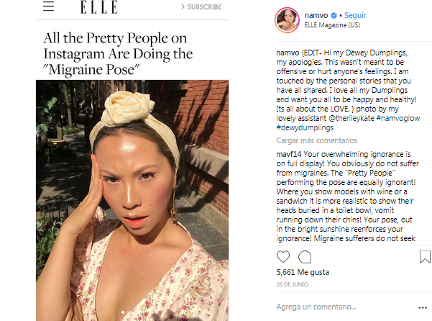Viewport: 432px width, 321px height.
Task: Click the ELLE hamburger menu icon
Action: 49,7
